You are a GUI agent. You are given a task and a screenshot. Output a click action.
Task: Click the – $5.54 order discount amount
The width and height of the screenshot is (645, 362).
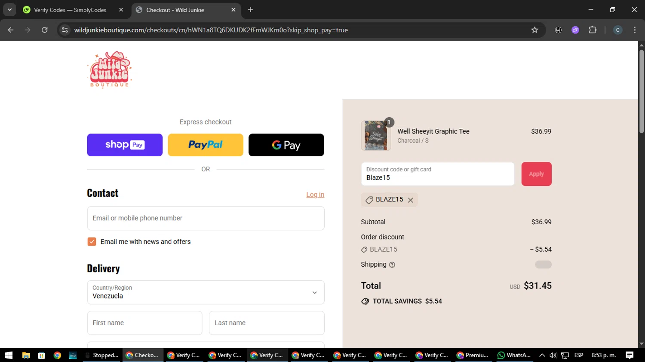click(541, 249)
